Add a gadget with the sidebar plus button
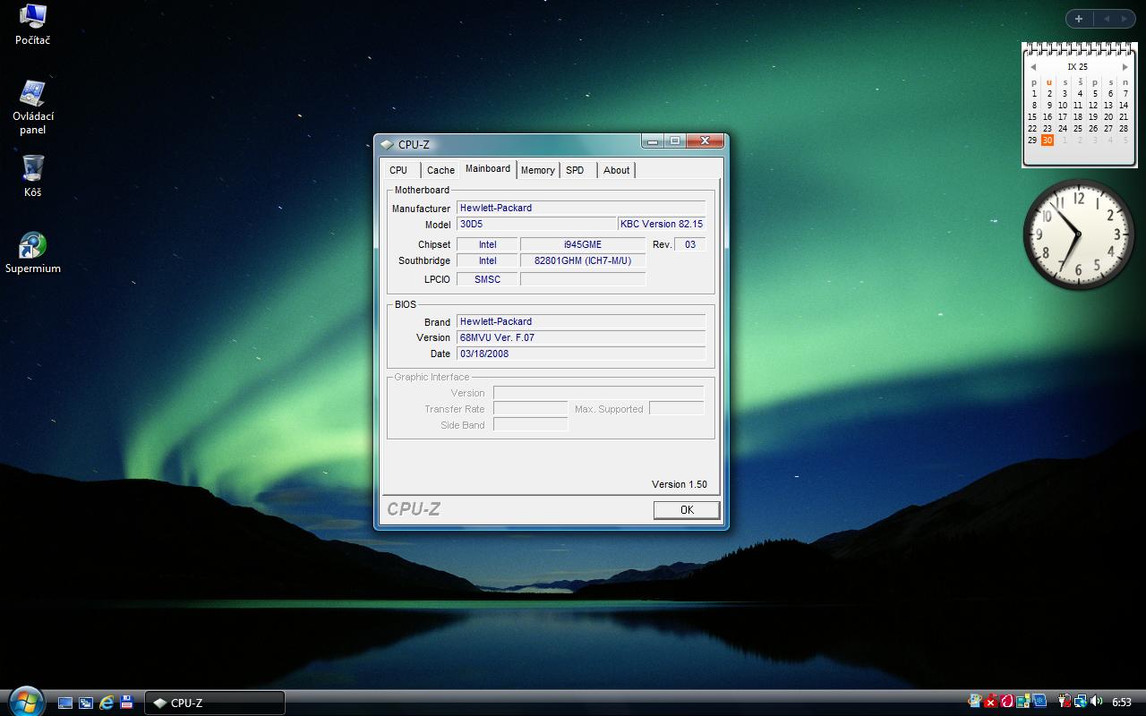The width and height of the screenshot is (1146, 716). tap(1079, 19)
